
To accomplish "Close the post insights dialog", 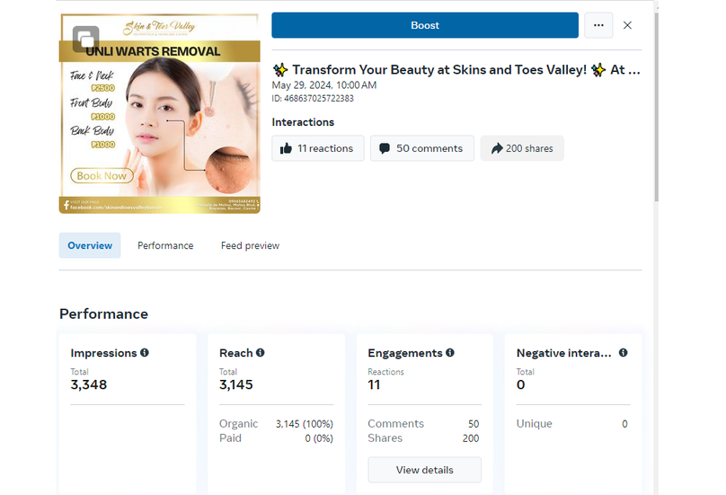I will (x=627, y=25).
